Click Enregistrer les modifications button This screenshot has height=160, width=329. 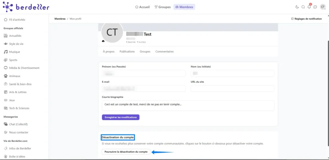(120, 117)
